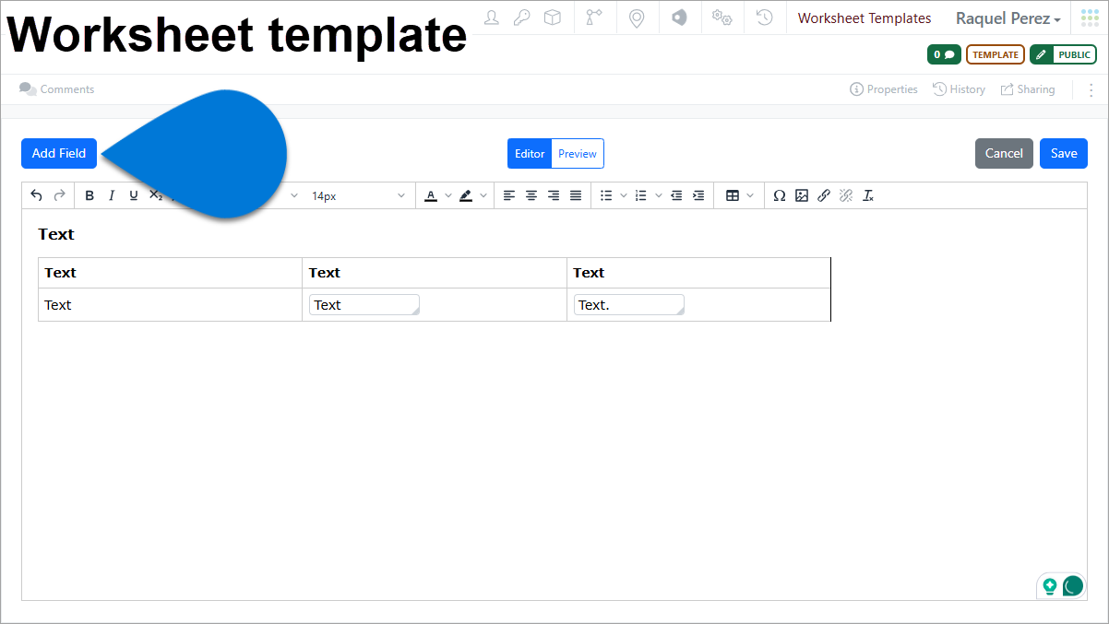
Task: Undo the last edit
Action: click(x=37, y=195)
